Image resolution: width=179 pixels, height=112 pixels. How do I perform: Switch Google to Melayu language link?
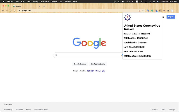tap(98, 71)
